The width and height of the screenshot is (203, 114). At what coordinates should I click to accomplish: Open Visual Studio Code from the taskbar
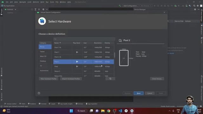[x=120, y=111]
